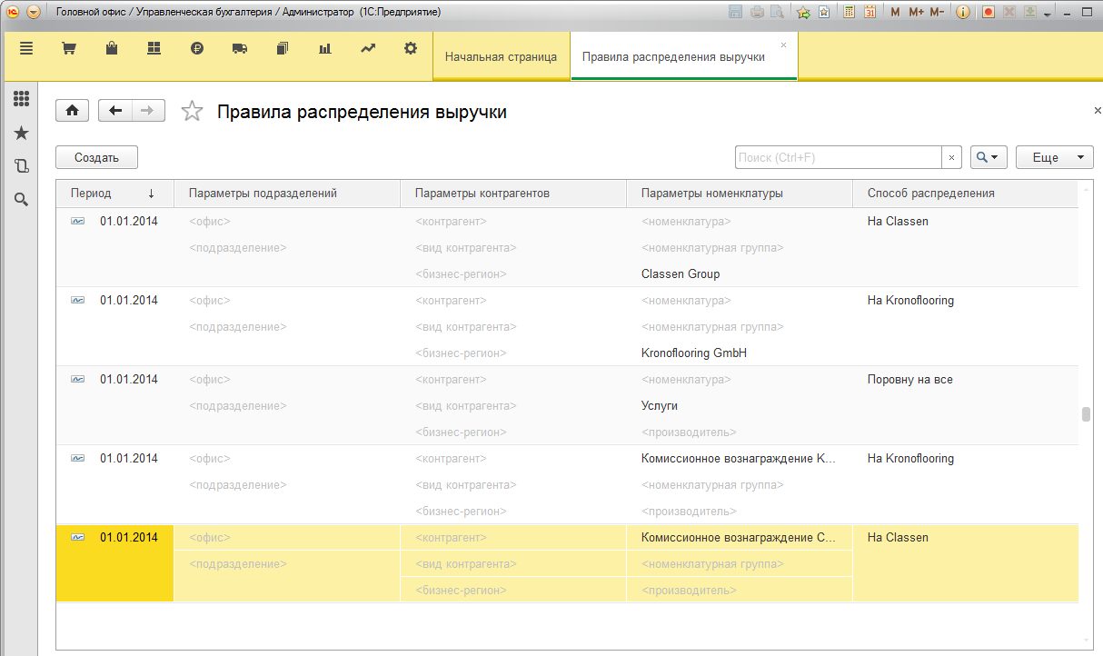
Task: Open the delivery truck section
Action: click(240, 49)
